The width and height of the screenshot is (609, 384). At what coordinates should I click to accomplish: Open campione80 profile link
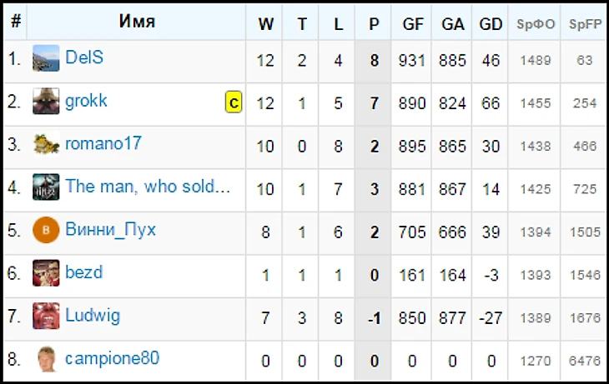pyautogui.click(x=112, y=359)
